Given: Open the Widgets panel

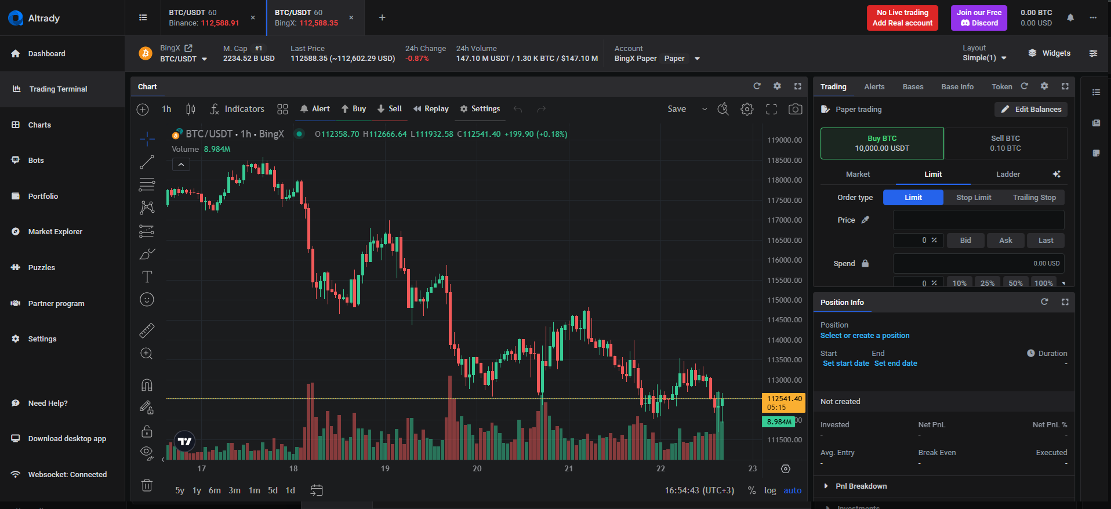Looking at the screenshot, I should (x=1050, y=53).
